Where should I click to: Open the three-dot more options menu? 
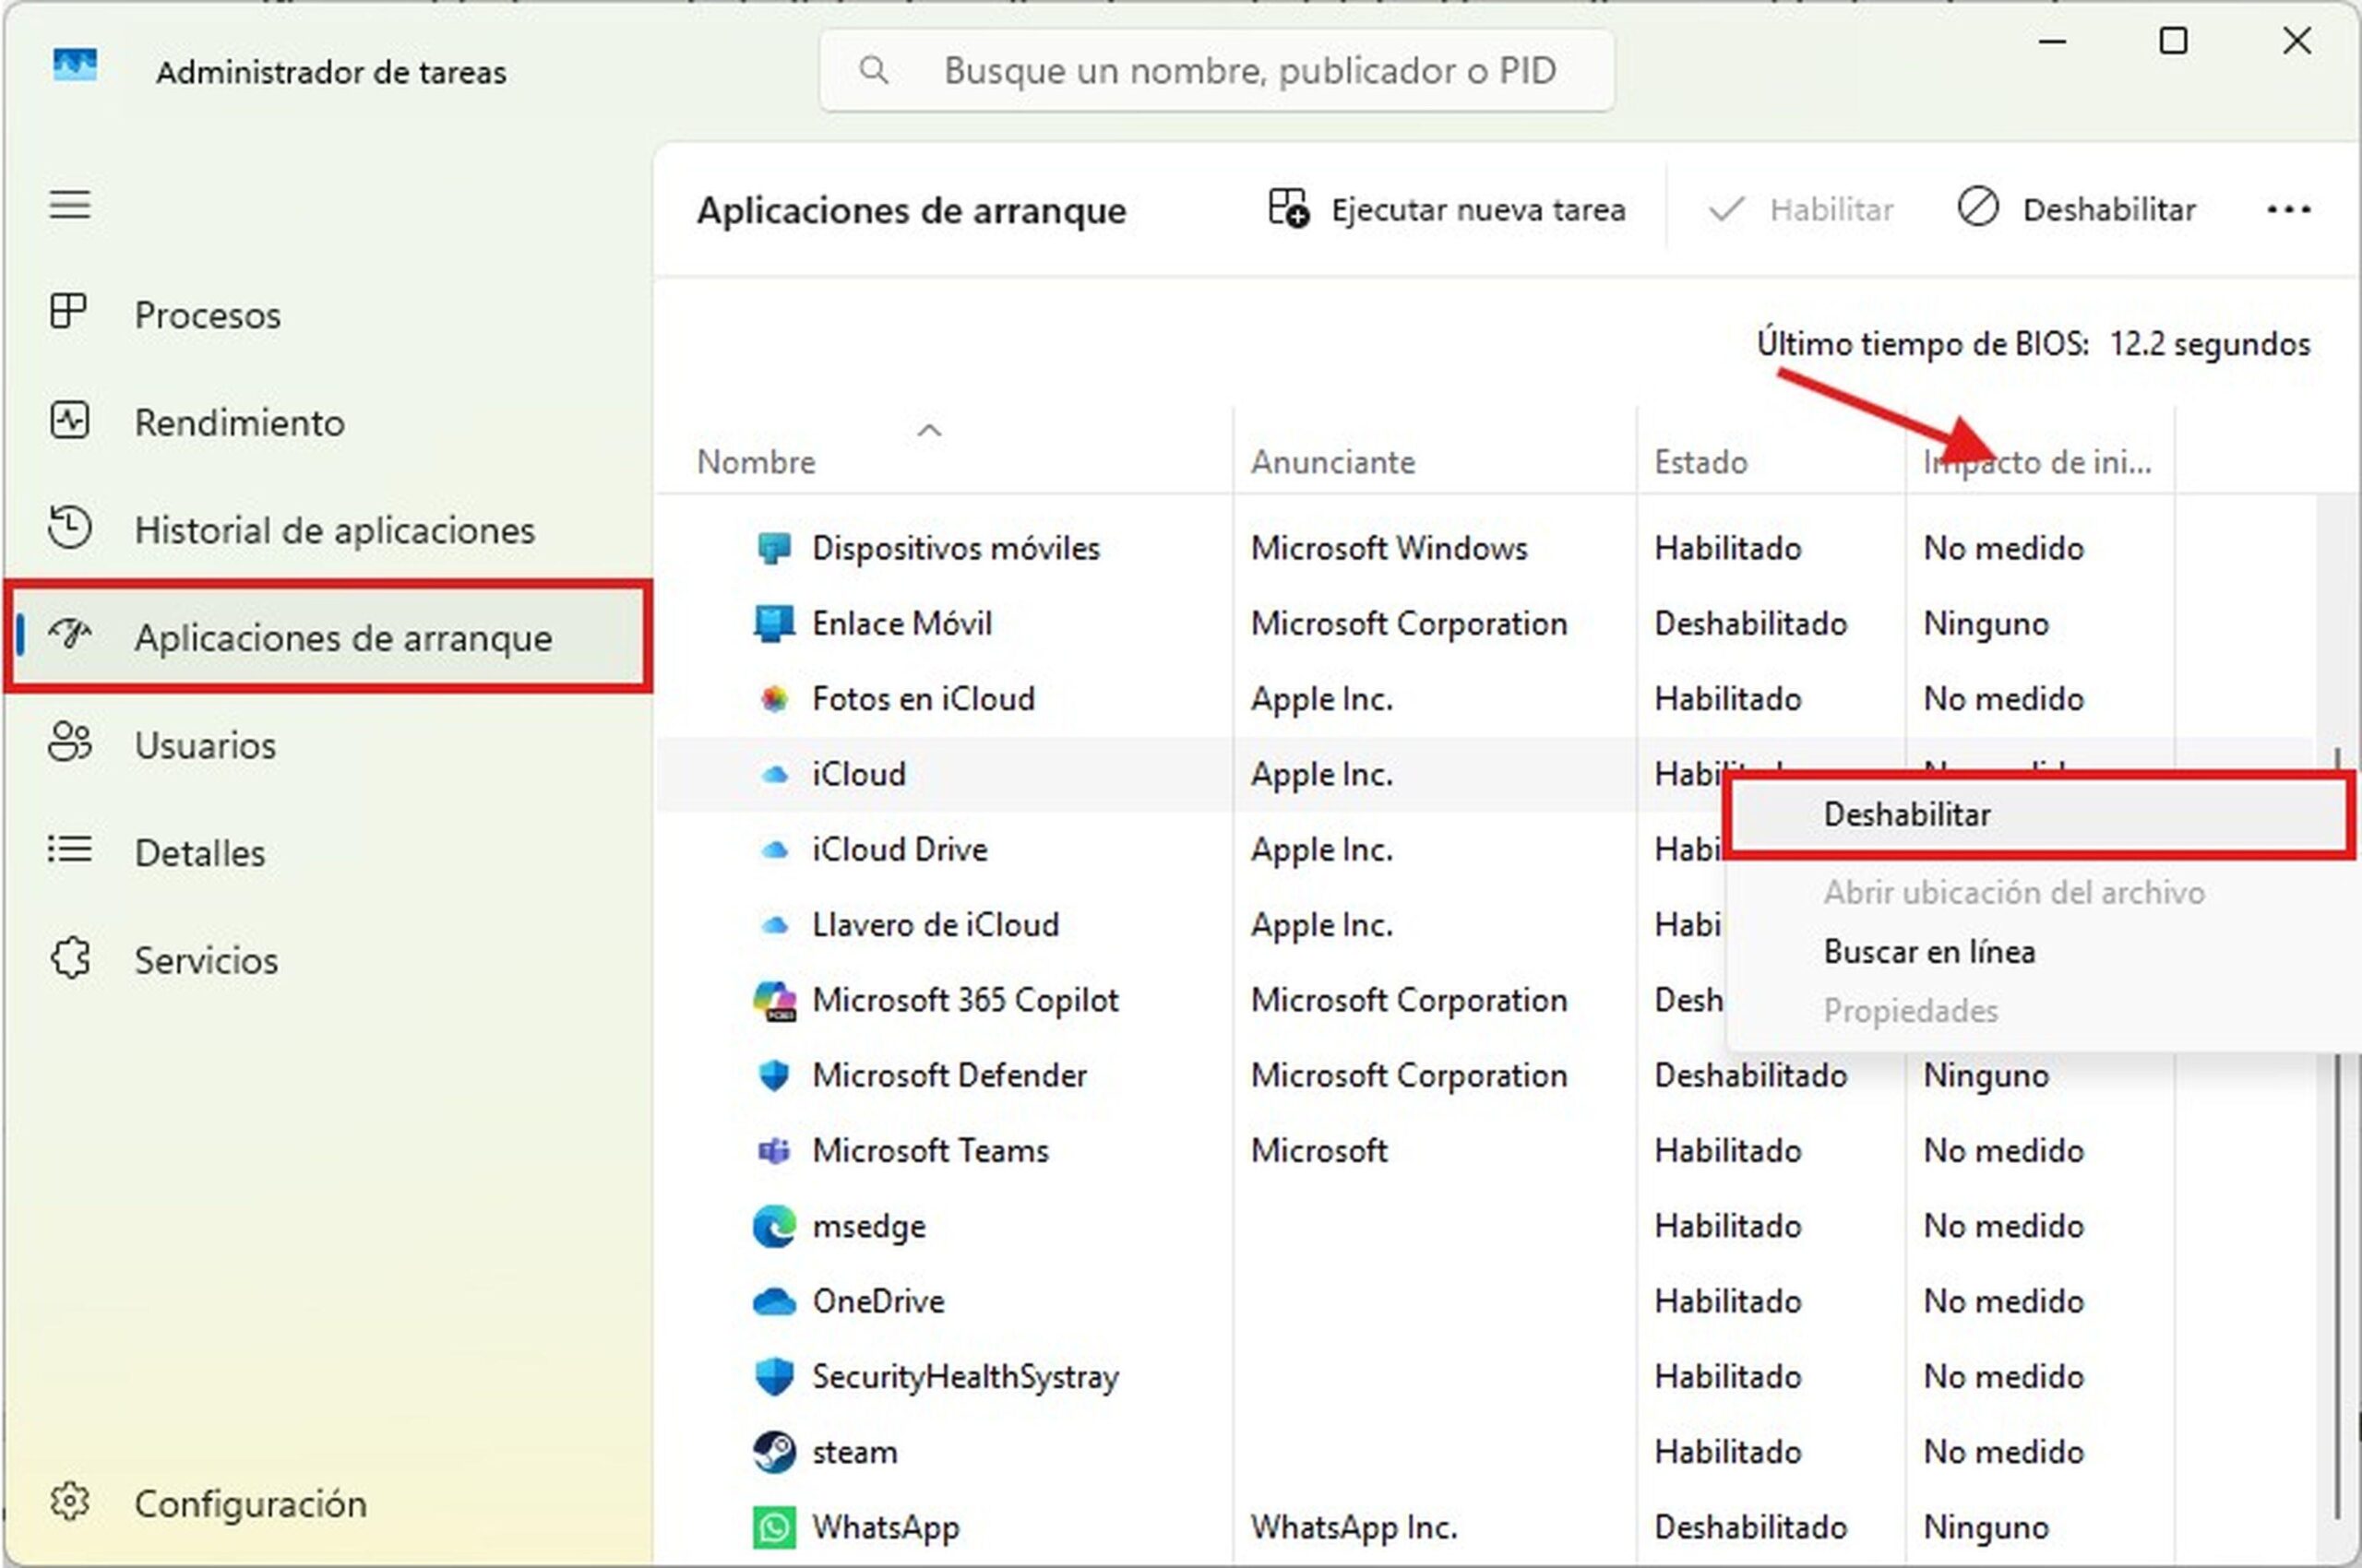(x=2289, y=209)
